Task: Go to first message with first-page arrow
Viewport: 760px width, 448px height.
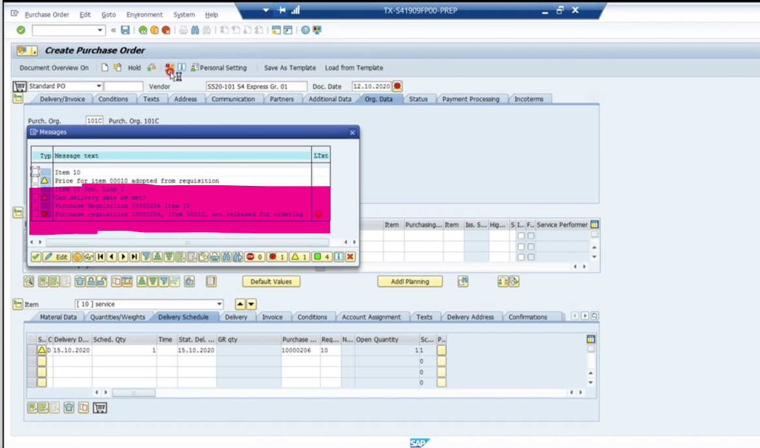Action: tap(100, 257)
